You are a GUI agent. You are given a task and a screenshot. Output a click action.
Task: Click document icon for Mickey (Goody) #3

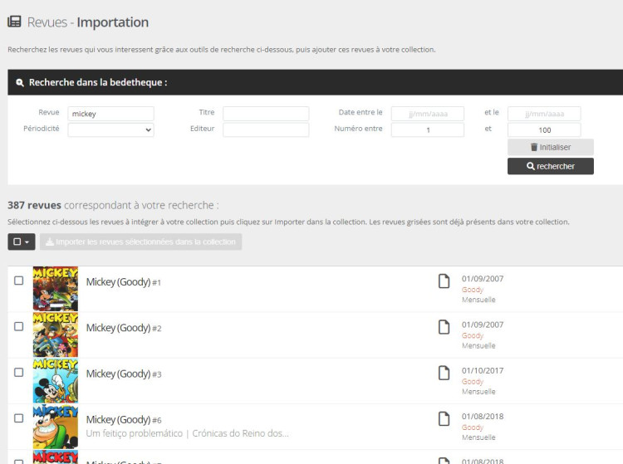coord(444,373)
